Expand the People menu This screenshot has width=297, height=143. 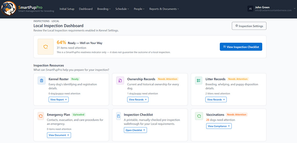pyautogui.click(x=139, y=9)
